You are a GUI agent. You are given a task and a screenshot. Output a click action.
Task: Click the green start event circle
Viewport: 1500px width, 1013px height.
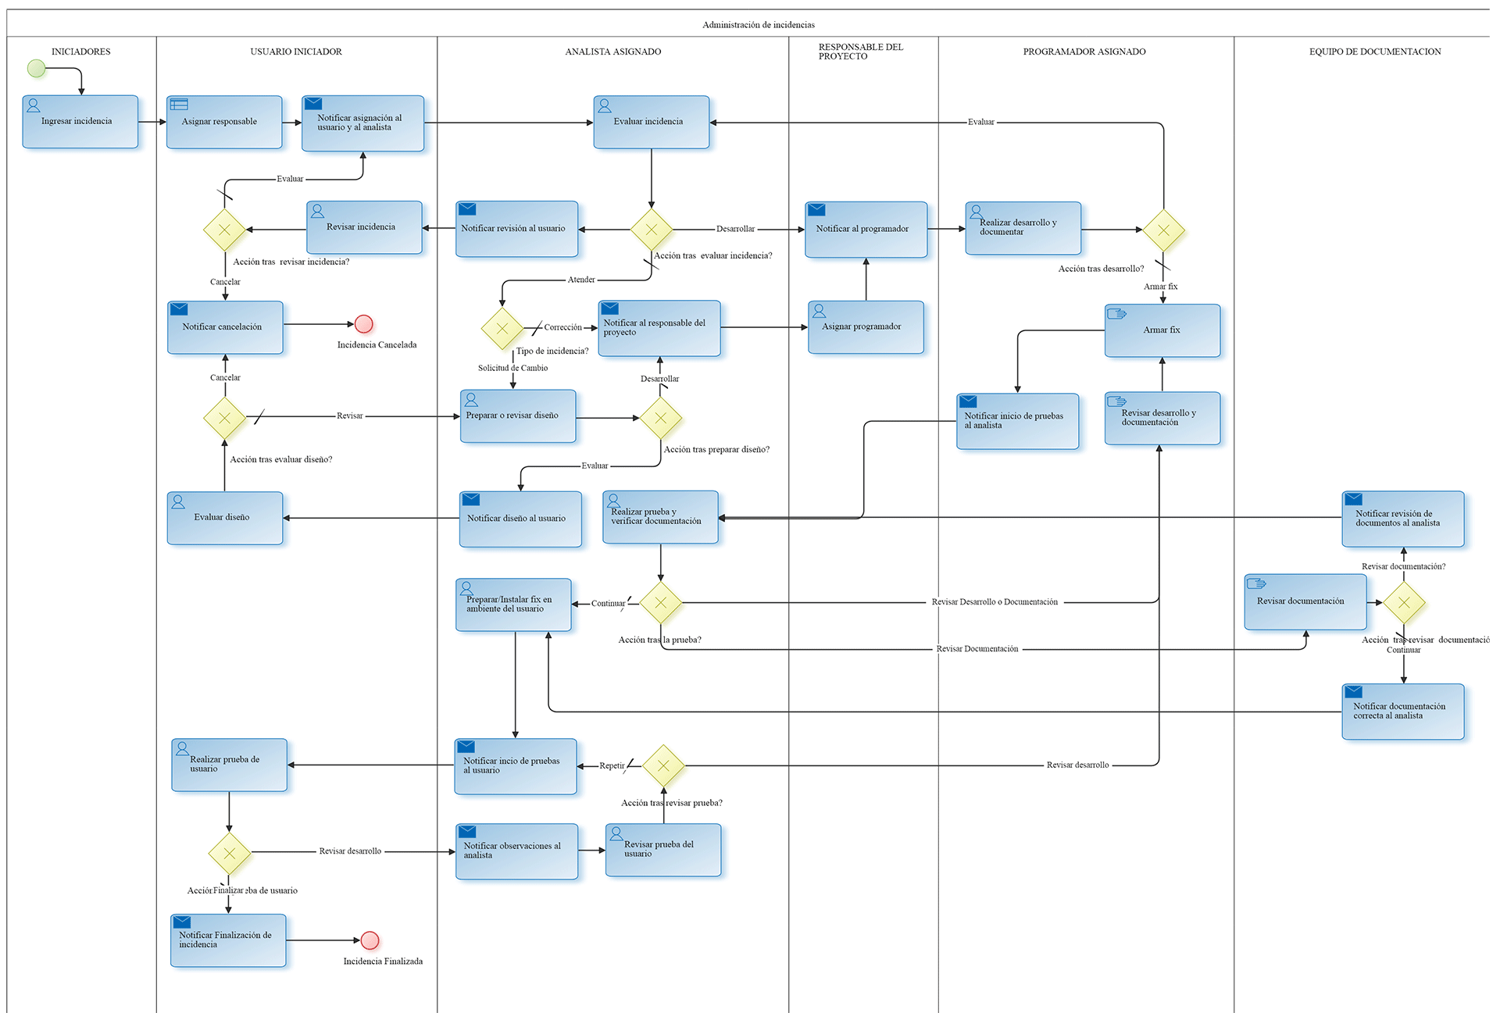37,69
